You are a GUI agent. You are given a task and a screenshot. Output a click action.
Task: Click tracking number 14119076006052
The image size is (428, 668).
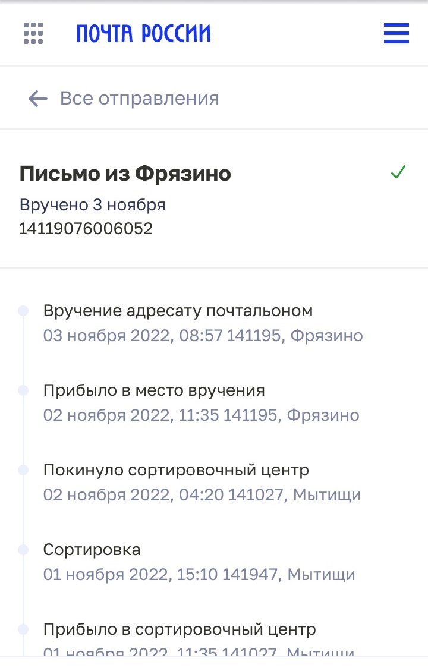click(x=86, y=228)
